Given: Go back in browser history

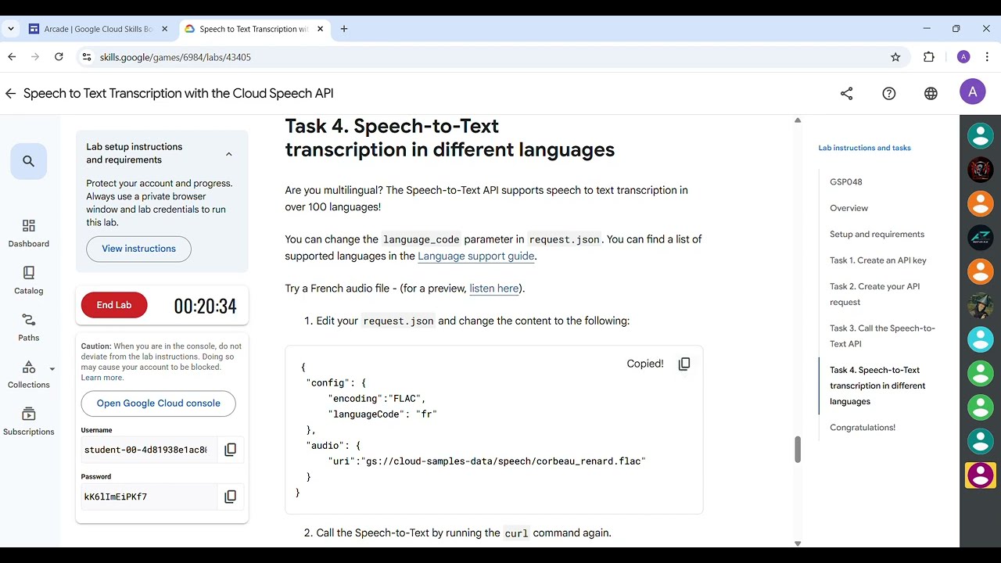Looking at the screenshot, I should (x=12, y=57).
